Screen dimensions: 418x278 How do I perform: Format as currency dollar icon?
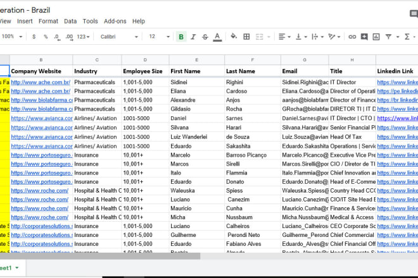pyautogui.click(x=34, y=37)
